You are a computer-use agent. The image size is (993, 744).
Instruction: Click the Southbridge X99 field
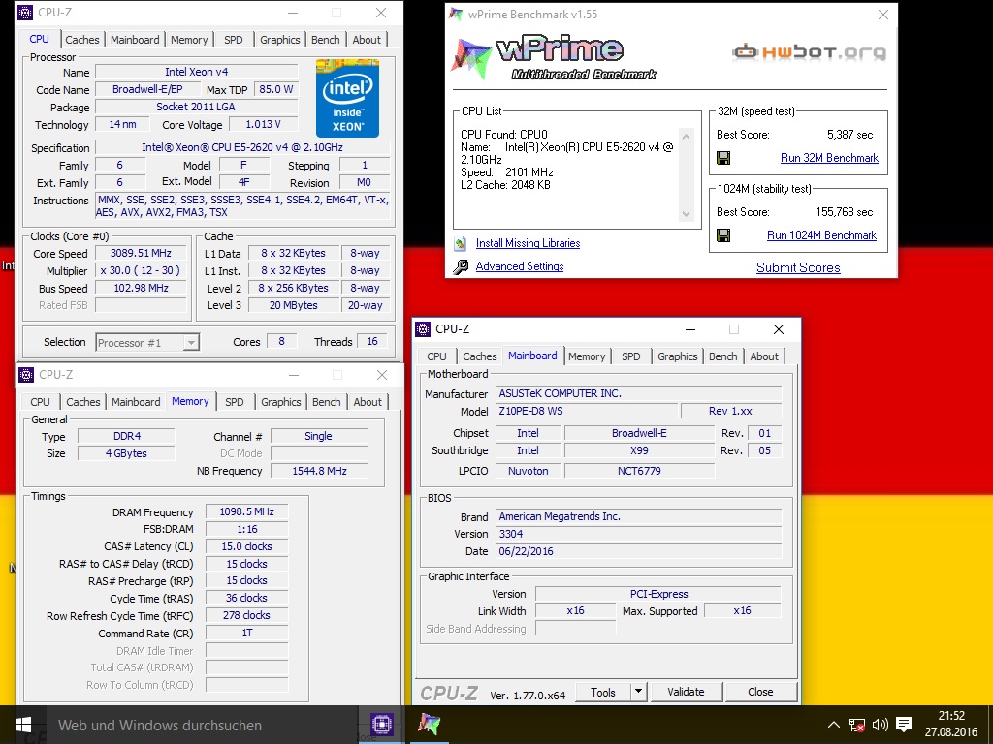tap(639, 450)
